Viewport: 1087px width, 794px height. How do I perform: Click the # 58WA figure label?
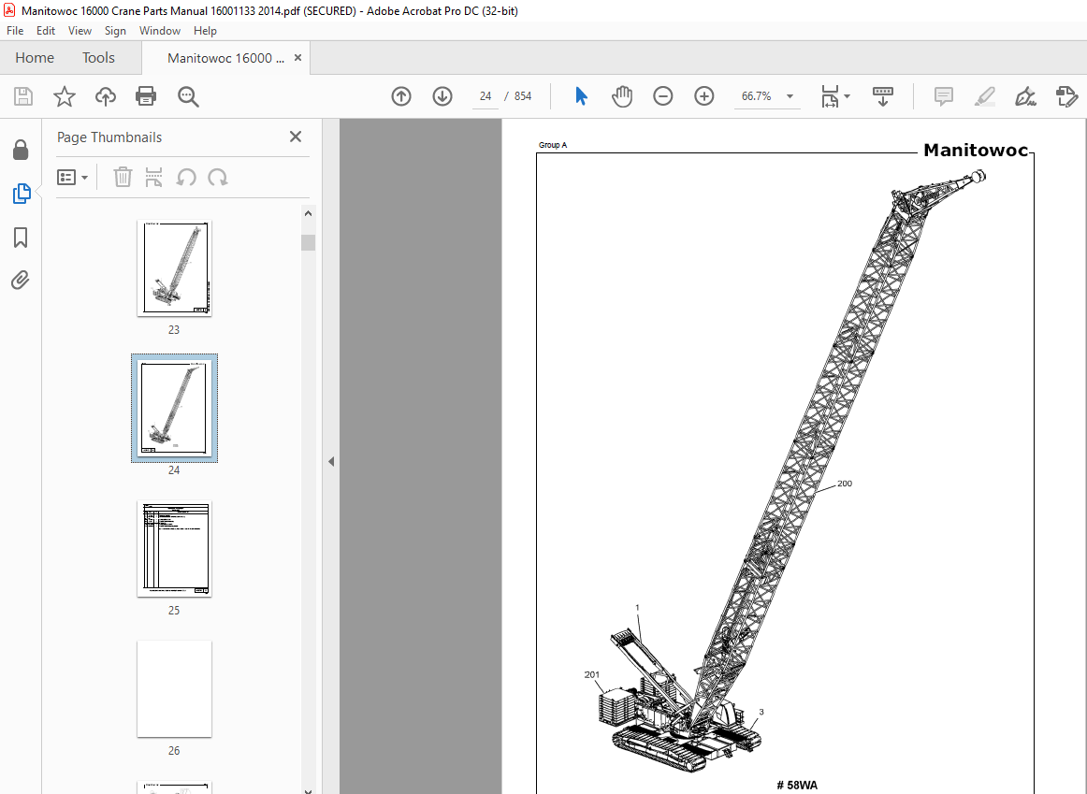pyautogui.click(x=797, y=785)
